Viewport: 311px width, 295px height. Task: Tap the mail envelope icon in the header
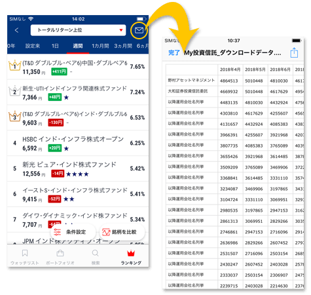coord(139,30)
